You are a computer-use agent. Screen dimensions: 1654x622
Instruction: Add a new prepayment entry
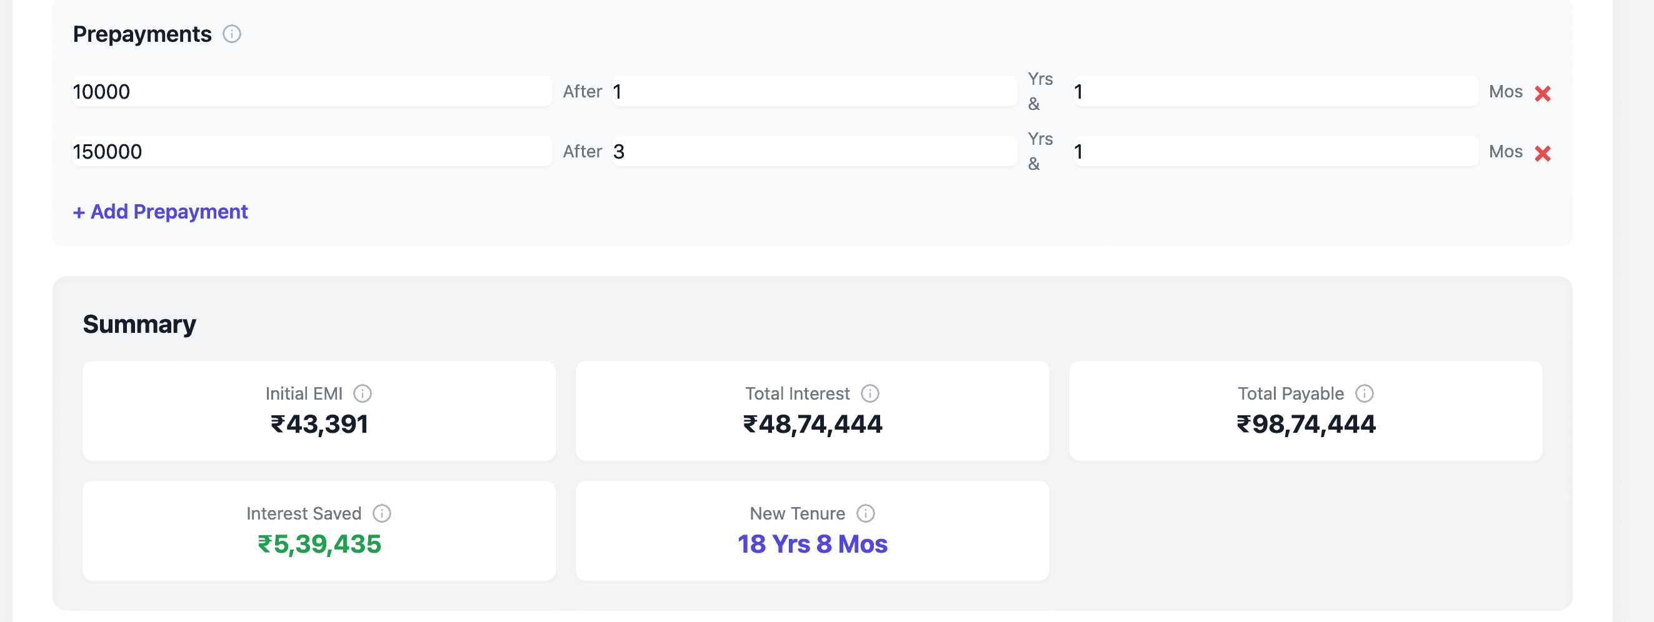[x=161, y=212]
